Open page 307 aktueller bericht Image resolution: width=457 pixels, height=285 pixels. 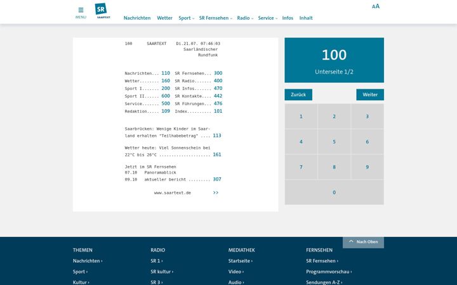(x=217, y=179)
